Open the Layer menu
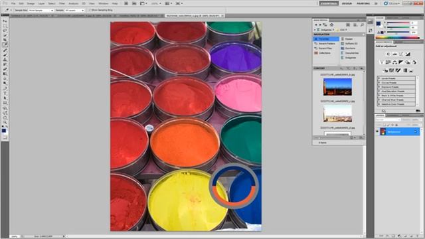The image size is (425, 239). pyautogui.click(x=41, y=3)
